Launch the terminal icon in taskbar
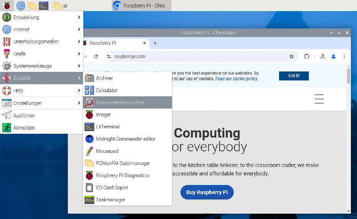 [44, 5]
